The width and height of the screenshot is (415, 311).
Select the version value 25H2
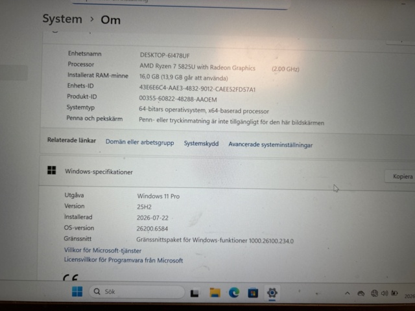pos(144,207)
